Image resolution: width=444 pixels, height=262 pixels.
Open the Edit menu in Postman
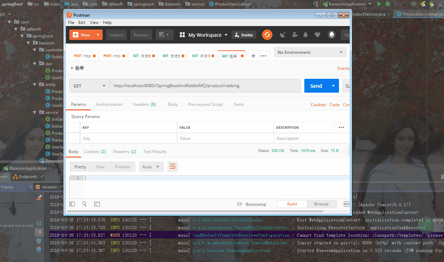(x=82, y=22)
